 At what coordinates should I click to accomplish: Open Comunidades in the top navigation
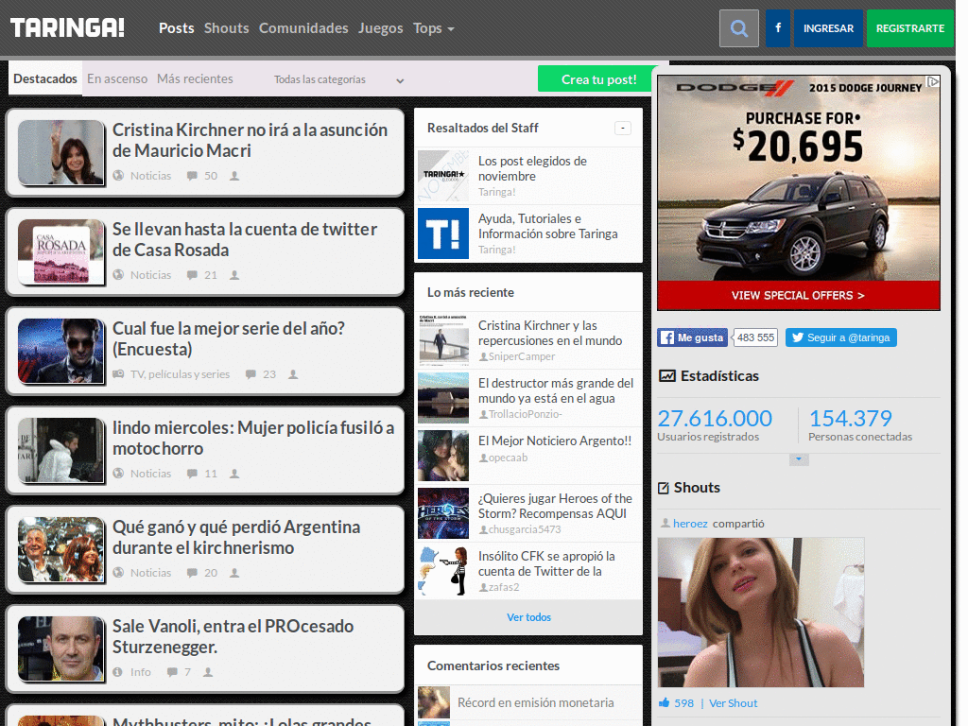pyautogui.click(x=303, y=28)
